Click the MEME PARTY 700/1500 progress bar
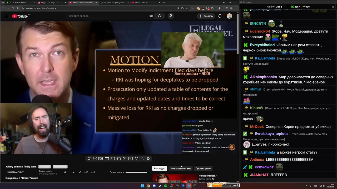Image resolution: width=337 pixels, height=189 pixels. click(223, 185)
